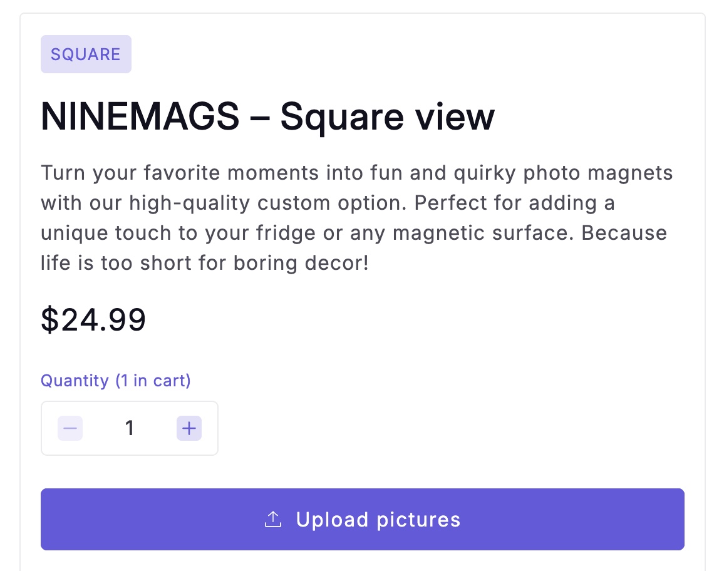This screenshot has height=571, width=724.
Task: Click the $24.99 price
Action: click(x=93, y=319)
